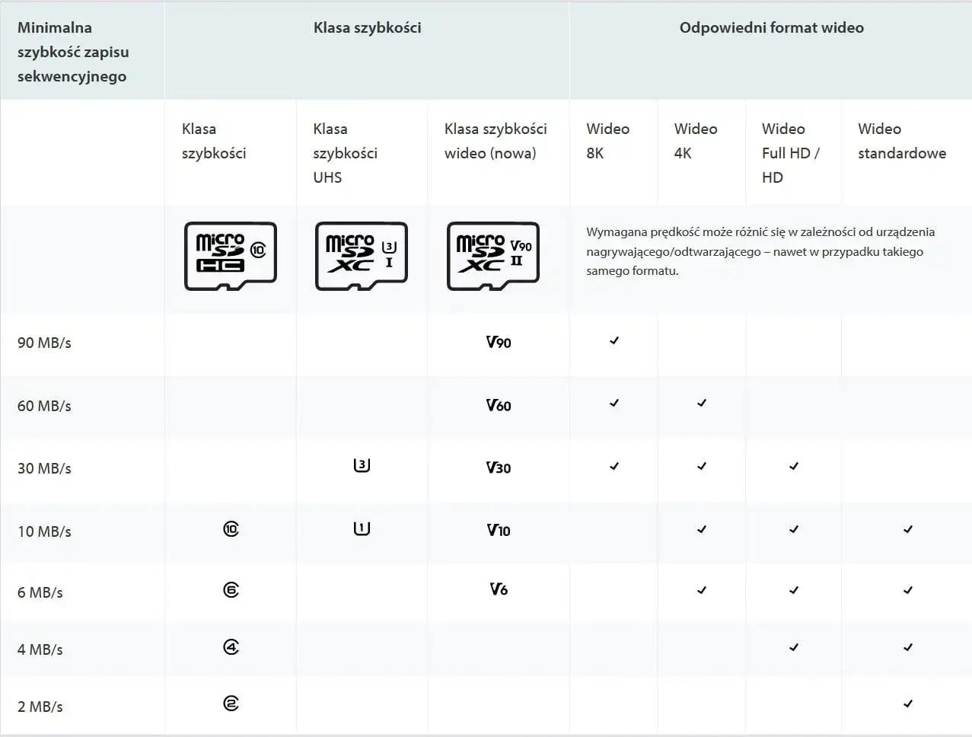Click the microSD XC V90 UHS-II card image
Screen dimensions: 972x737
point(493,257)
